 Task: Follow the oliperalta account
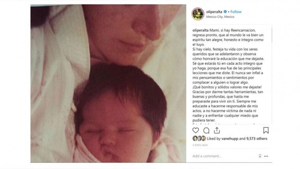[236, 12]
